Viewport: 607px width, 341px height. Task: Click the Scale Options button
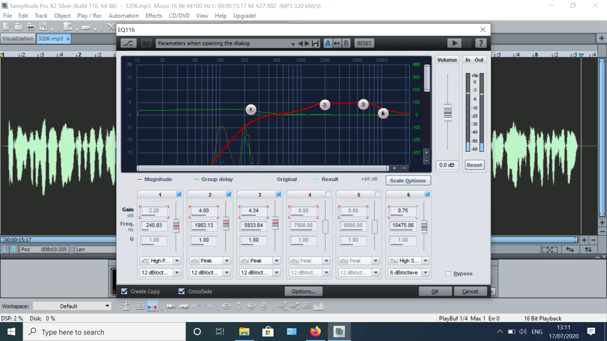[x=408, y=181]
